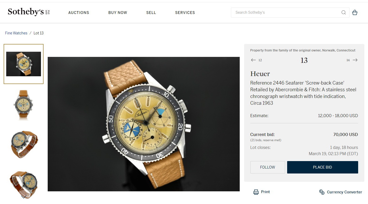Open the Buy Now menu
The height and width of the screenshot is (204, 368).
118,12
